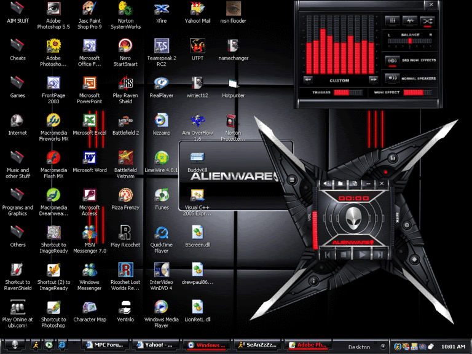472x354 pixels.
Task: Open Windows Media Player desktop icon
Action: [x=162, y=313]
